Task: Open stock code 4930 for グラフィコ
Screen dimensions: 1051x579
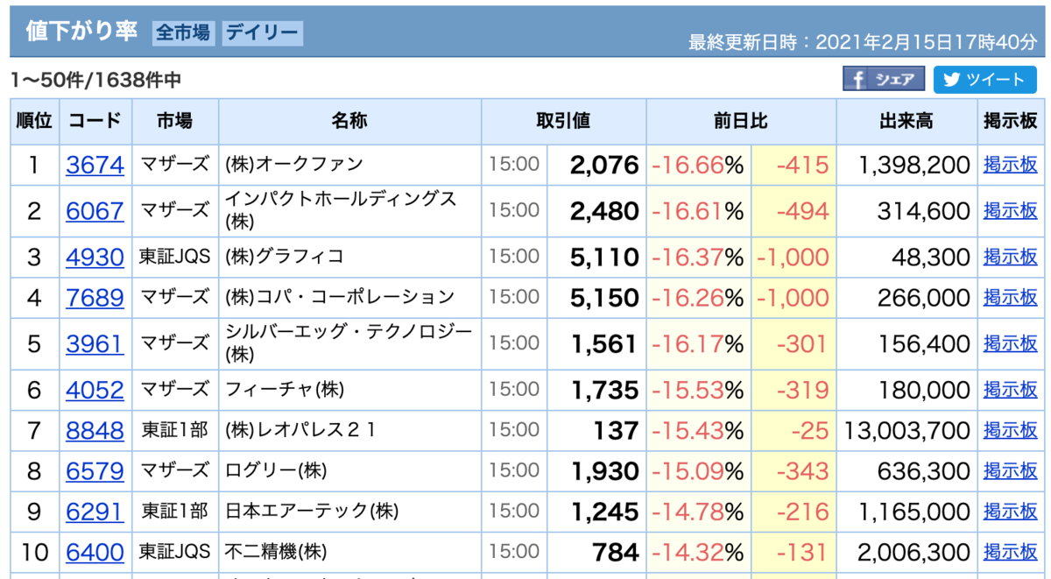Action: tap(95, 257)
